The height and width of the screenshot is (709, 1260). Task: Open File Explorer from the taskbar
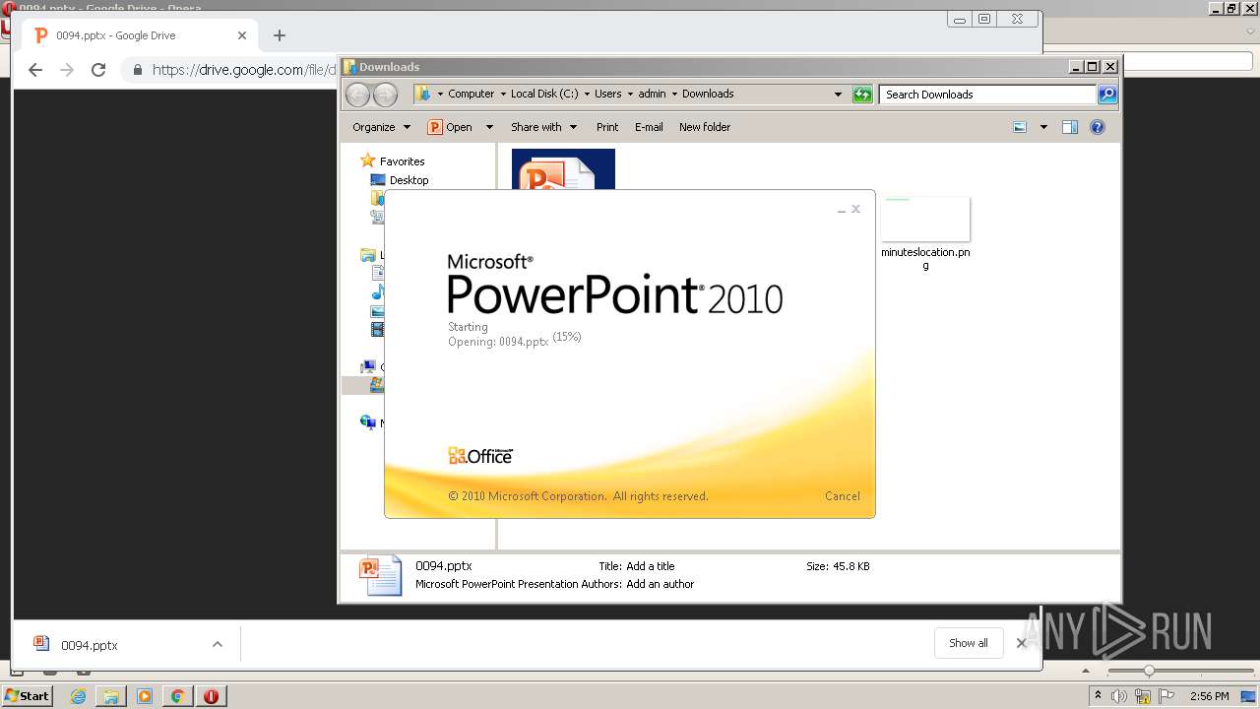[111, 696]
